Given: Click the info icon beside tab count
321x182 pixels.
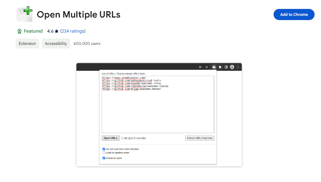Looking at the screenshot, I should [x=122, y=138].
